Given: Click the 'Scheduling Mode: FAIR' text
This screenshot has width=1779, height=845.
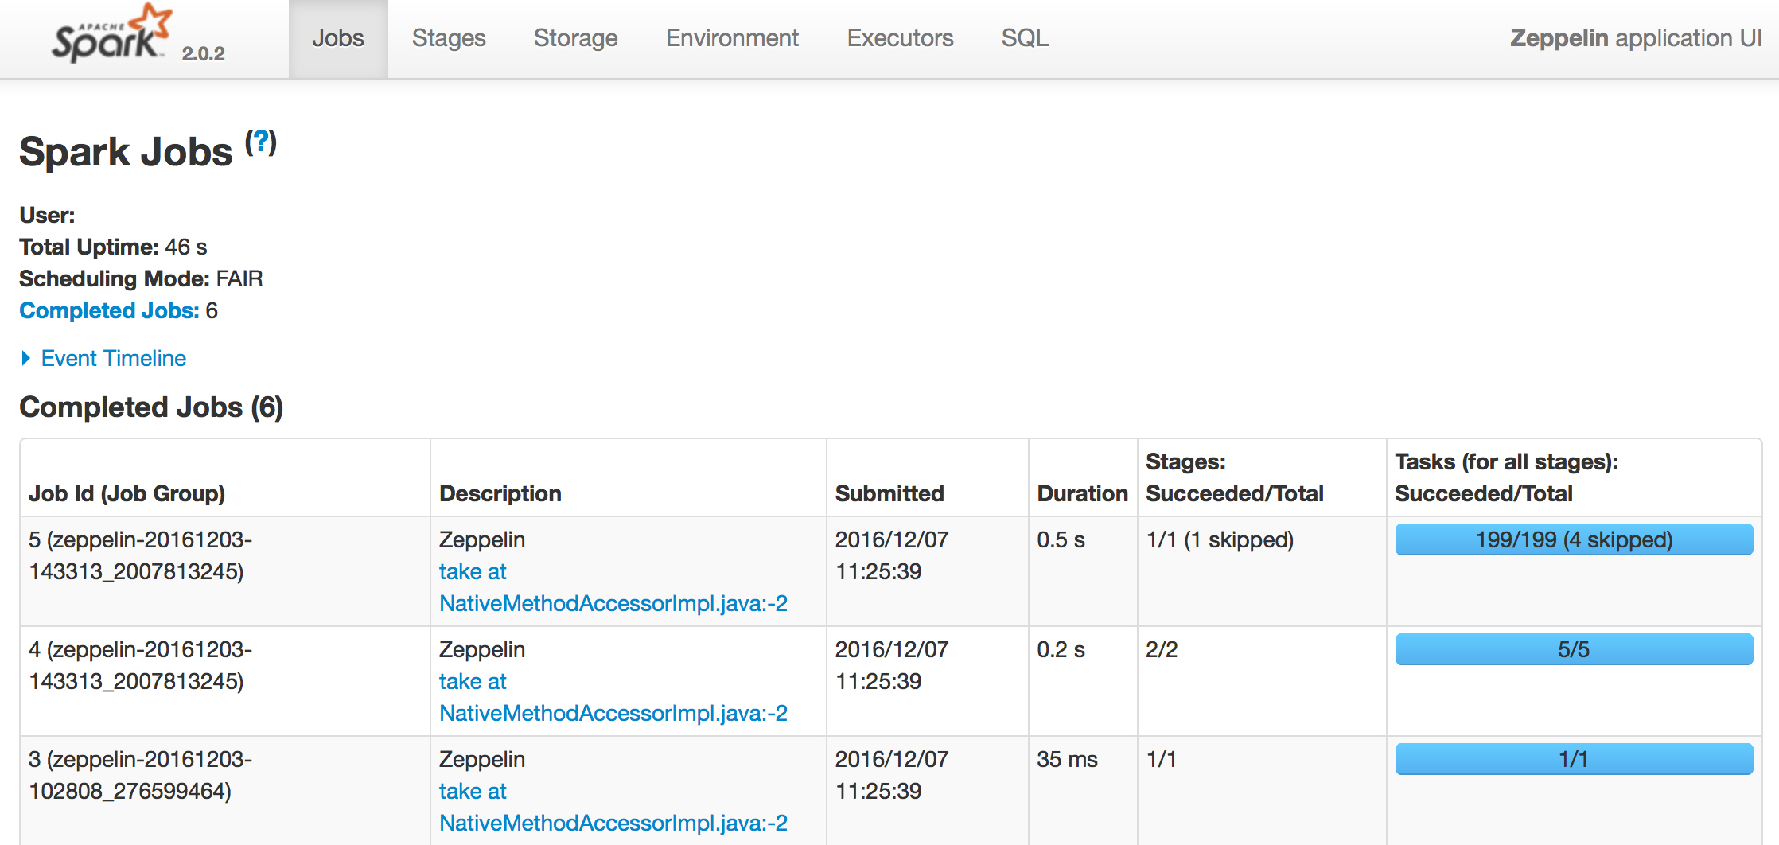Looking at the screenshot, I should (x=141, y=278).
